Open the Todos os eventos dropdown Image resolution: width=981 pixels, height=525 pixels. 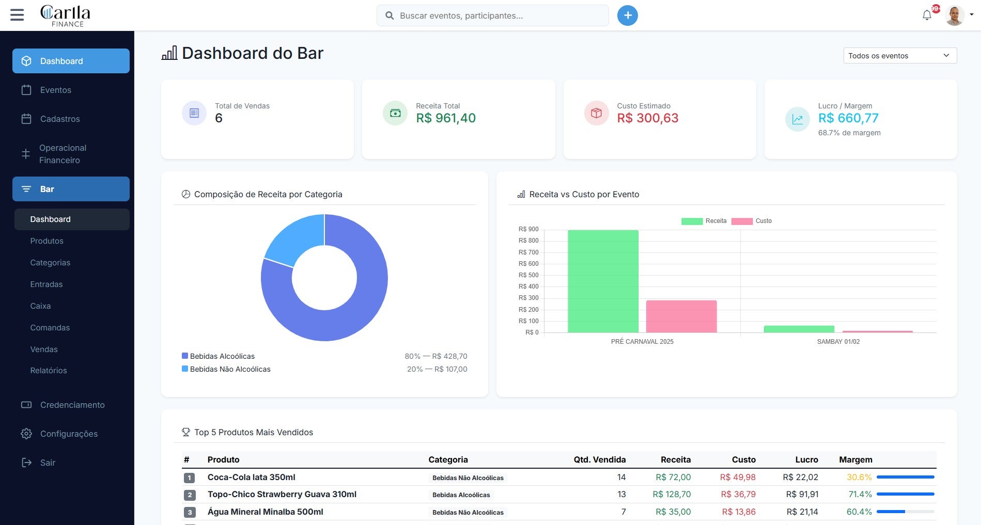click(899, 55)
